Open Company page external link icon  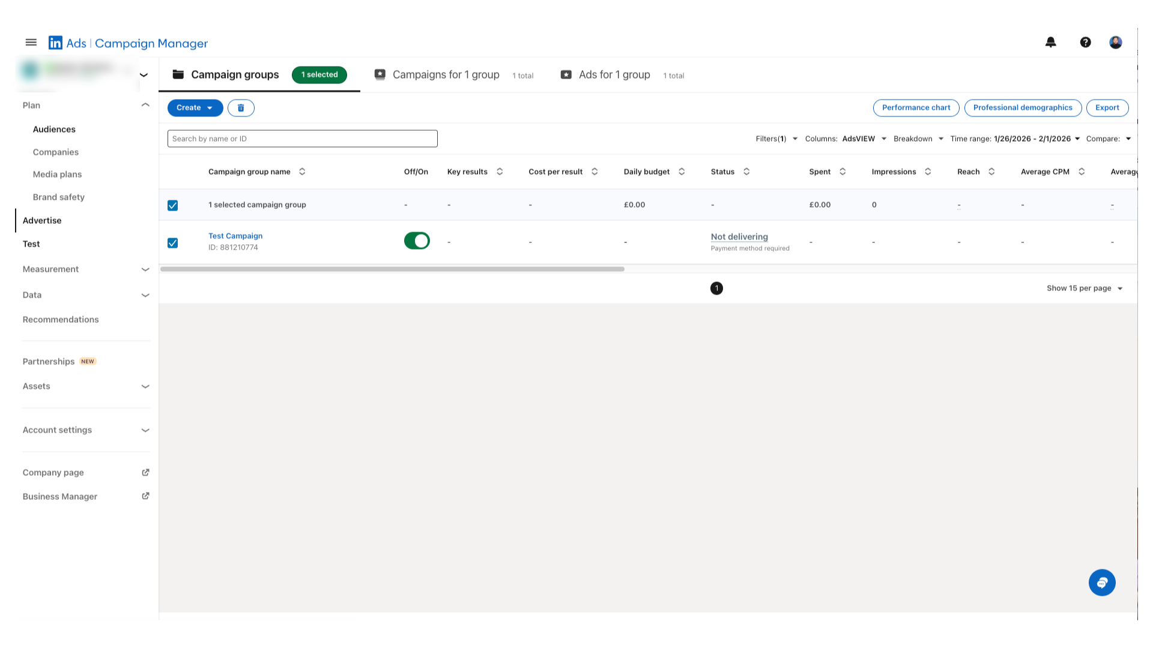click(x=145, y=472)
